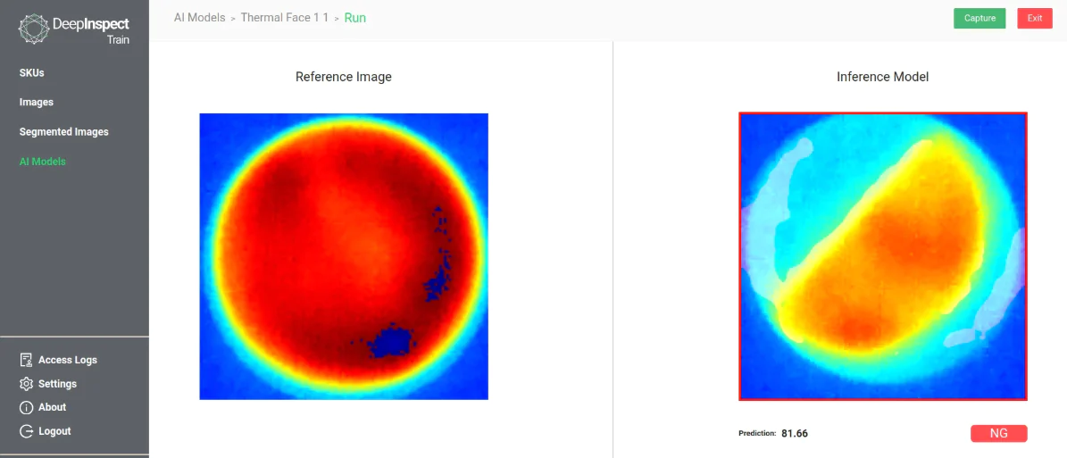1067x458 pixels.
Task: Open Segmented Images in the sidebar
Action: (64, 132)
